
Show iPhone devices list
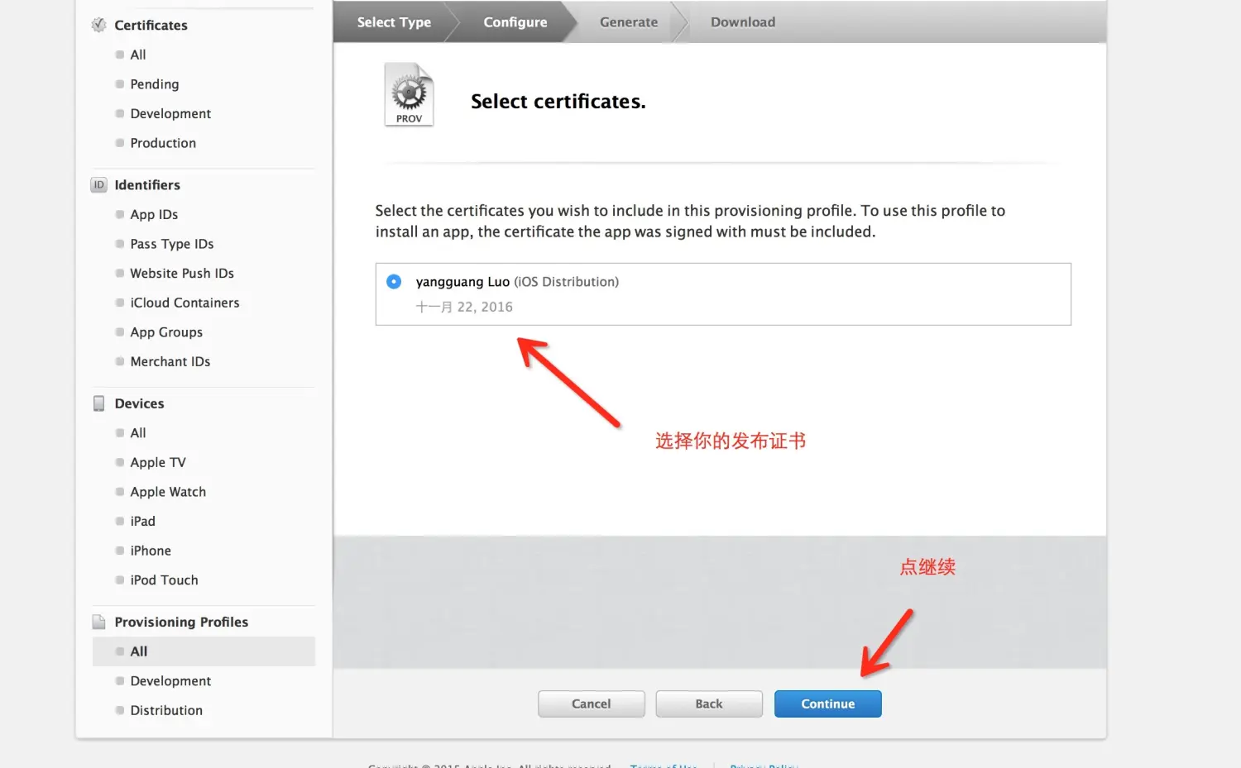(151, 551)
